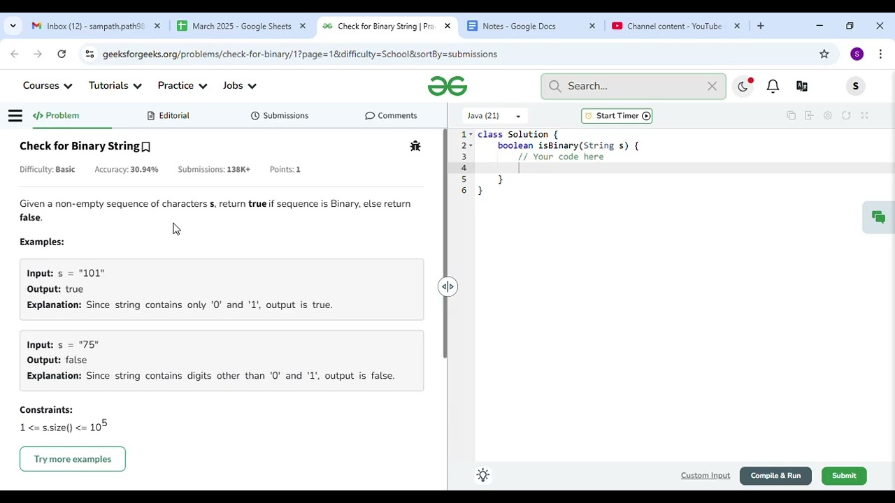Start the timer

pos(617,116)
